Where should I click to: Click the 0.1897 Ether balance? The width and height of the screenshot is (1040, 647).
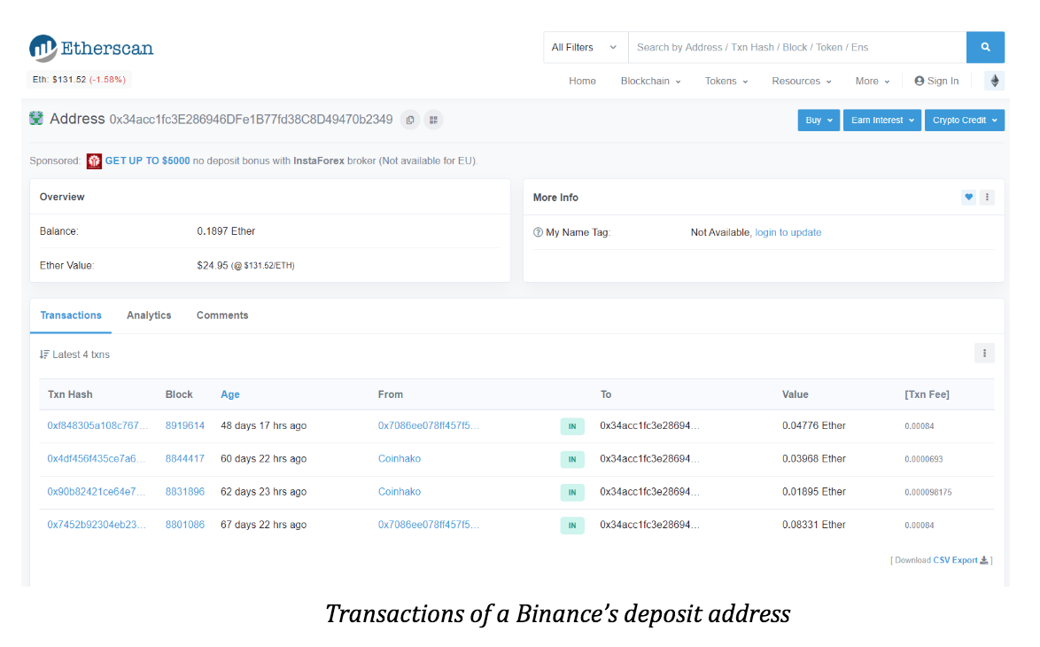click(226, 231)
